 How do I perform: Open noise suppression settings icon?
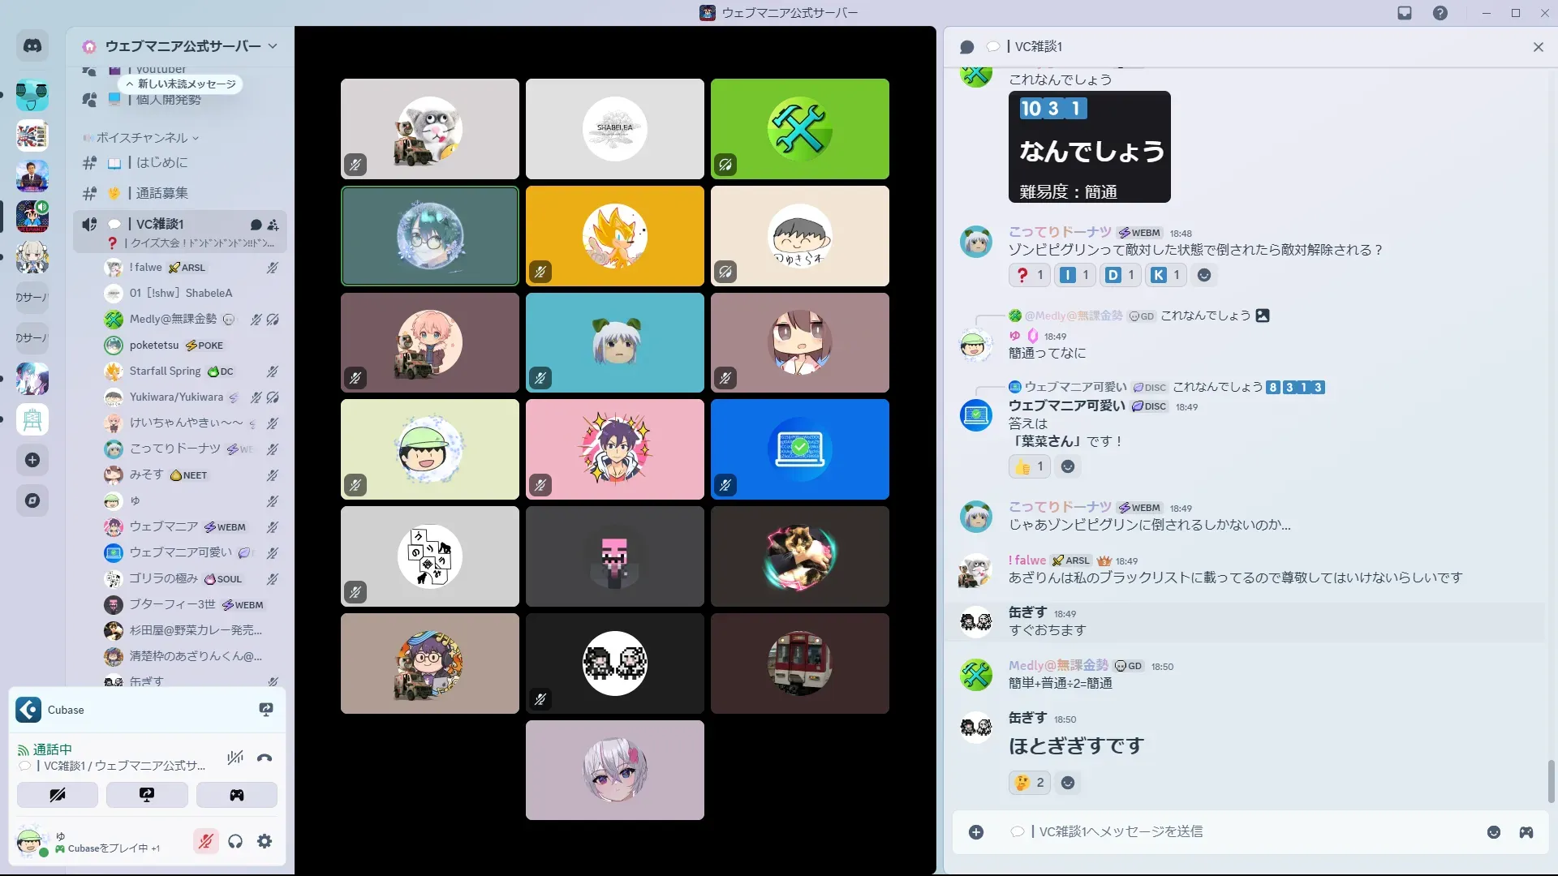tap(235, 758)
